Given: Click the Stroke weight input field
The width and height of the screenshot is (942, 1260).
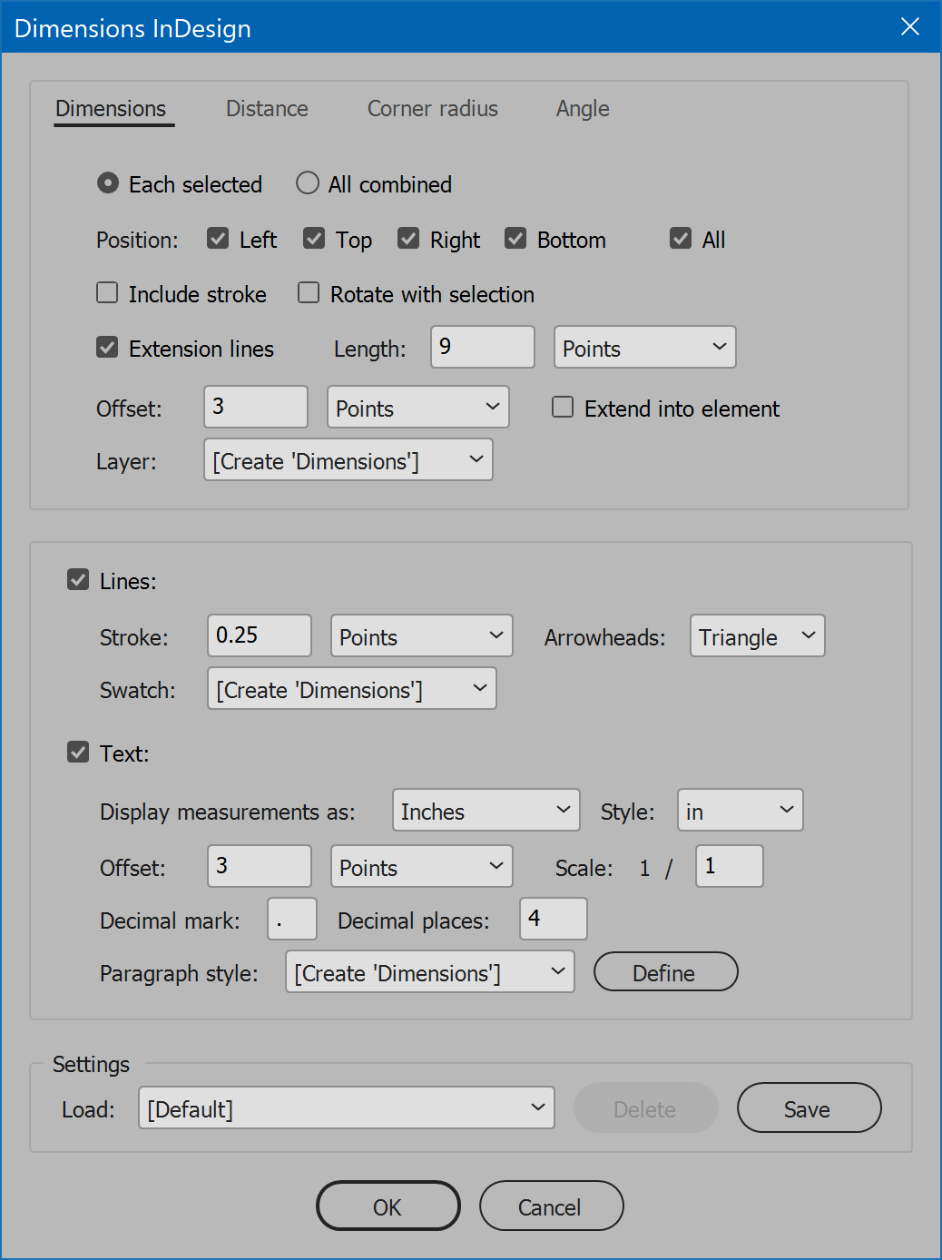Looking at the screenshot, I should tap(260, 635).
